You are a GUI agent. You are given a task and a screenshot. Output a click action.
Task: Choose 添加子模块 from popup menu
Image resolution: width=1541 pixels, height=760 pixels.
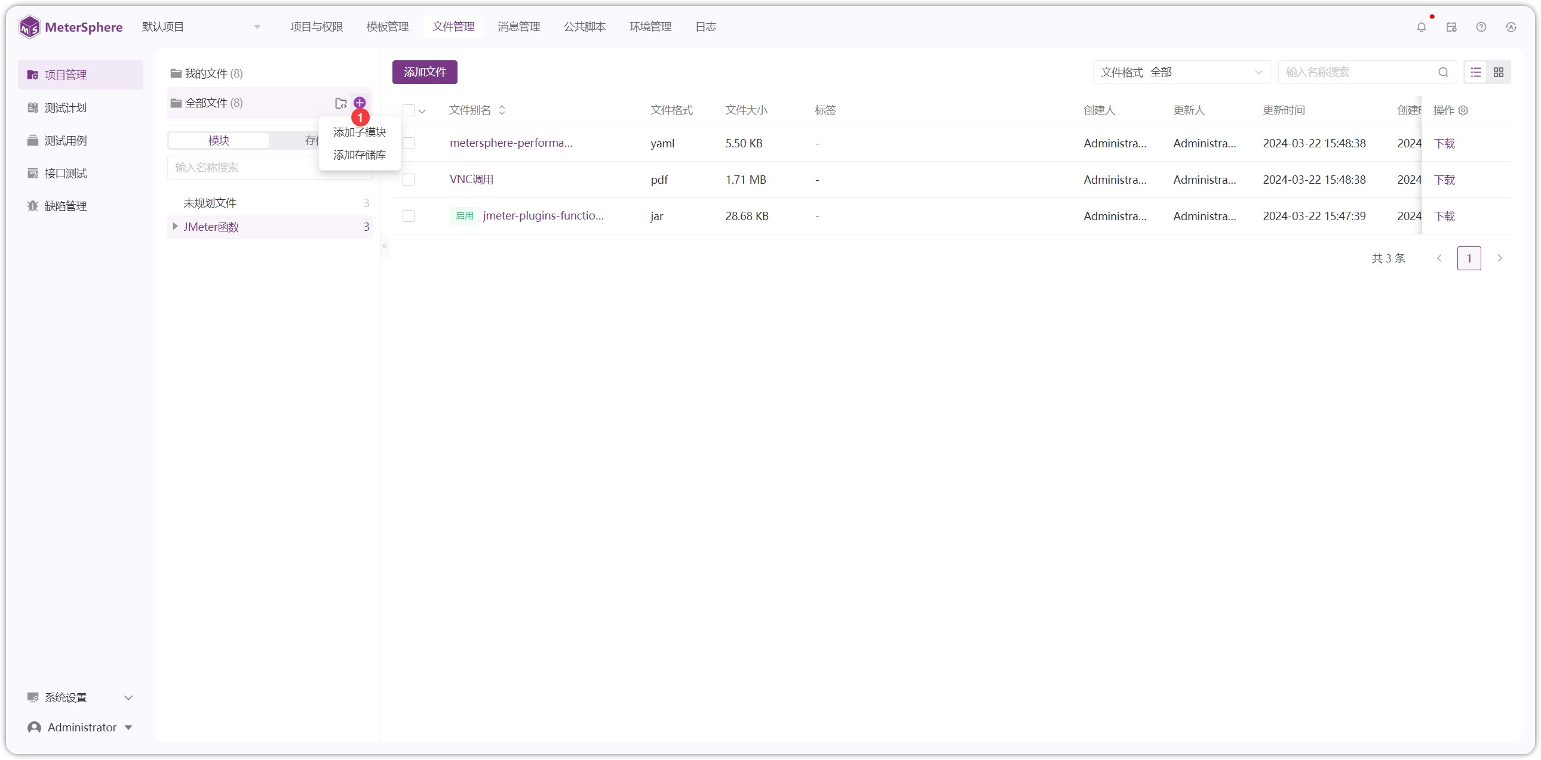(360, 132)
